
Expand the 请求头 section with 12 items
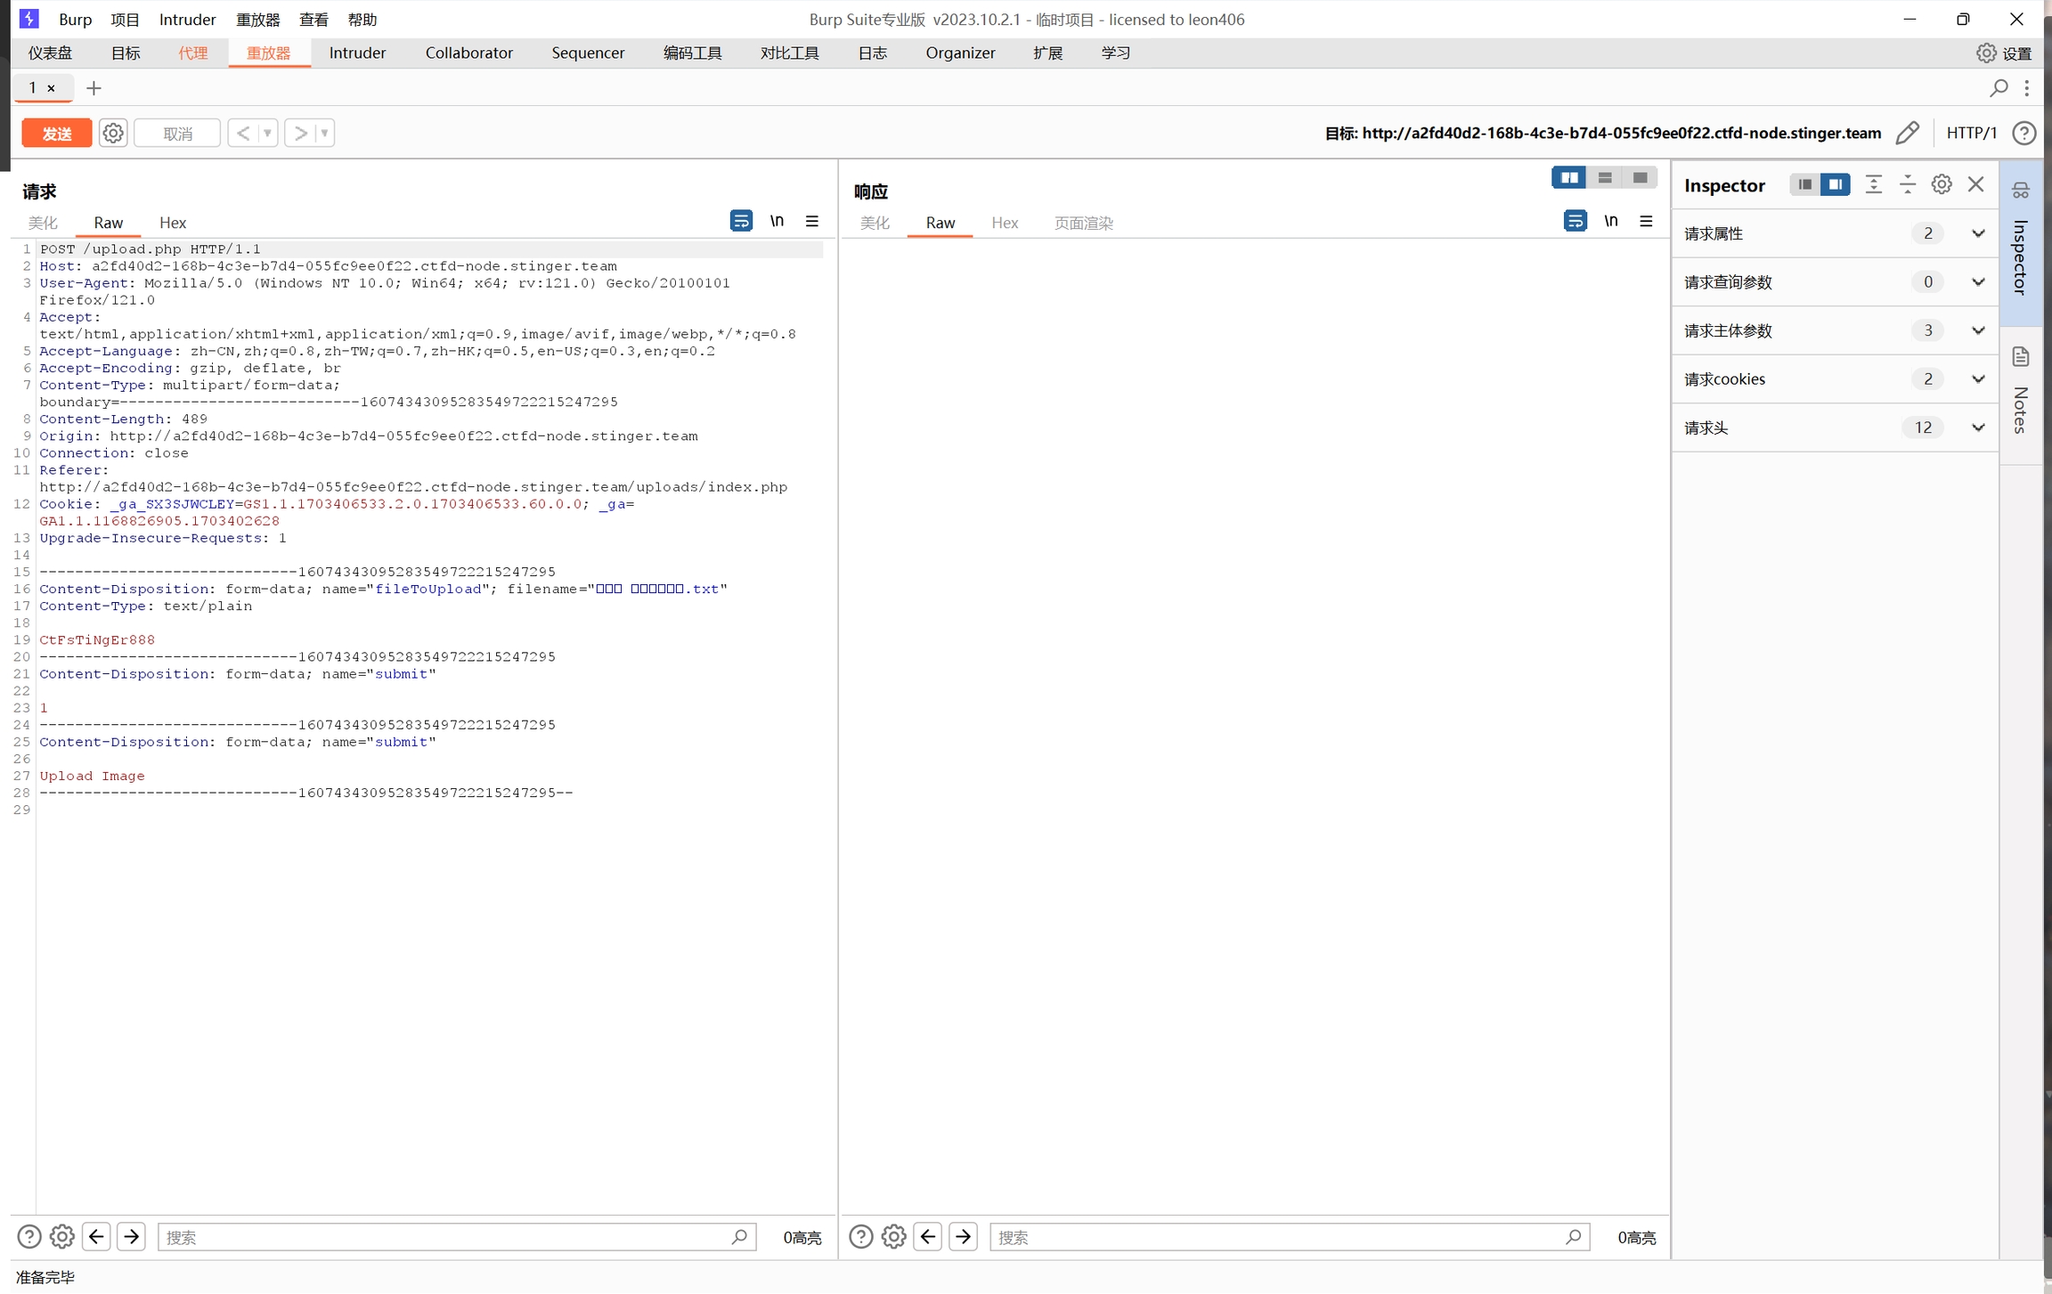1977,427
